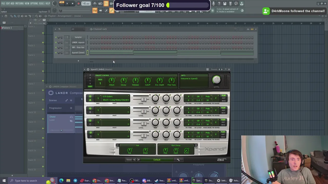Toggle the metronome icon in the toolbar

[95, 4]
